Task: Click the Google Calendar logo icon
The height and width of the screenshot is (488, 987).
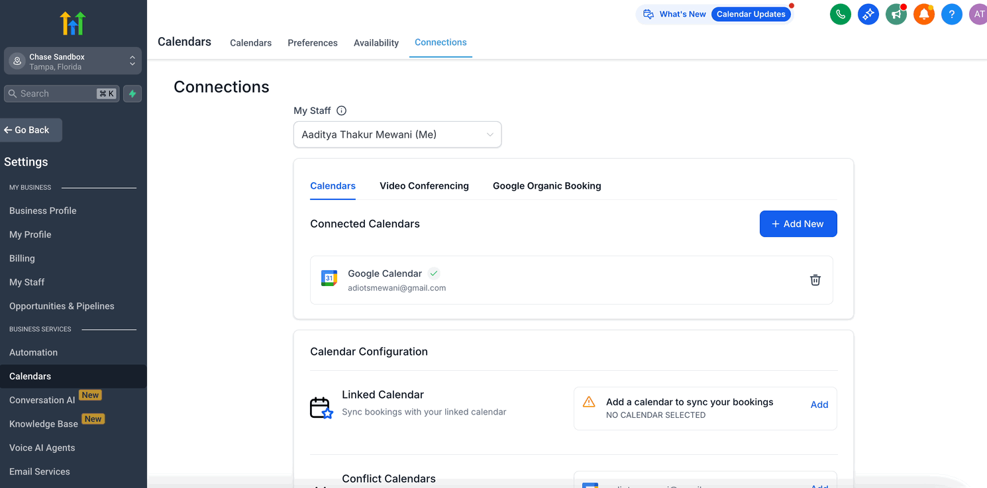Action: pos(329,278)
